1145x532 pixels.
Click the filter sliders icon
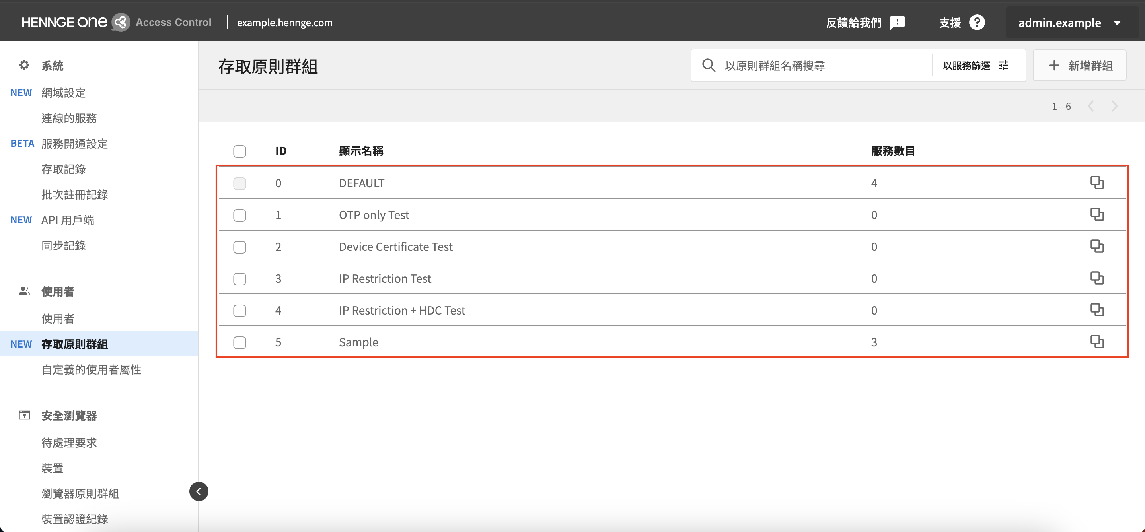pos(1003,65)
